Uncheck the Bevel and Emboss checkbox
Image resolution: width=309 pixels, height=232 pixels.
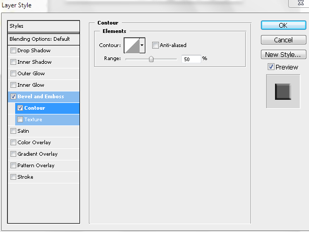(x=13, y=96)
